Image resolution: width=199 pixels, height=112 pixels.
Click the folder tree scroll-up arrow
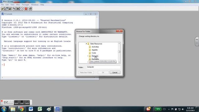(x=119, y=44)
